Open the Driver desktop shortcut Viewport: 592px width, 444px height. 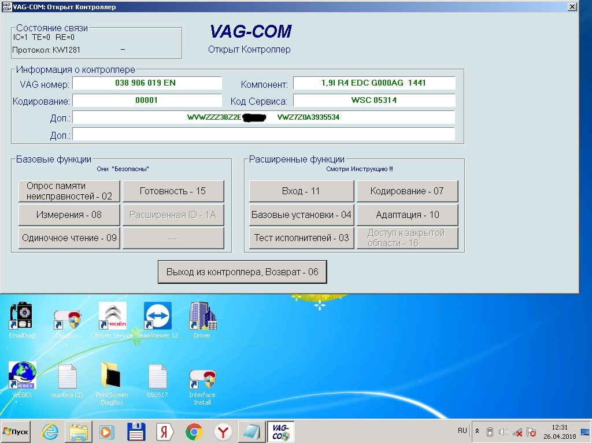[x=202, y=320]
